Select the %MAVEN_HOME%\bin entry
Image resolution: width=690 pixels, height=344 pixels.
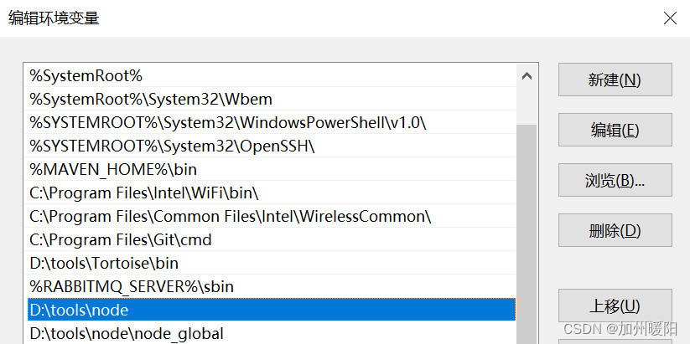click(272, 169)
